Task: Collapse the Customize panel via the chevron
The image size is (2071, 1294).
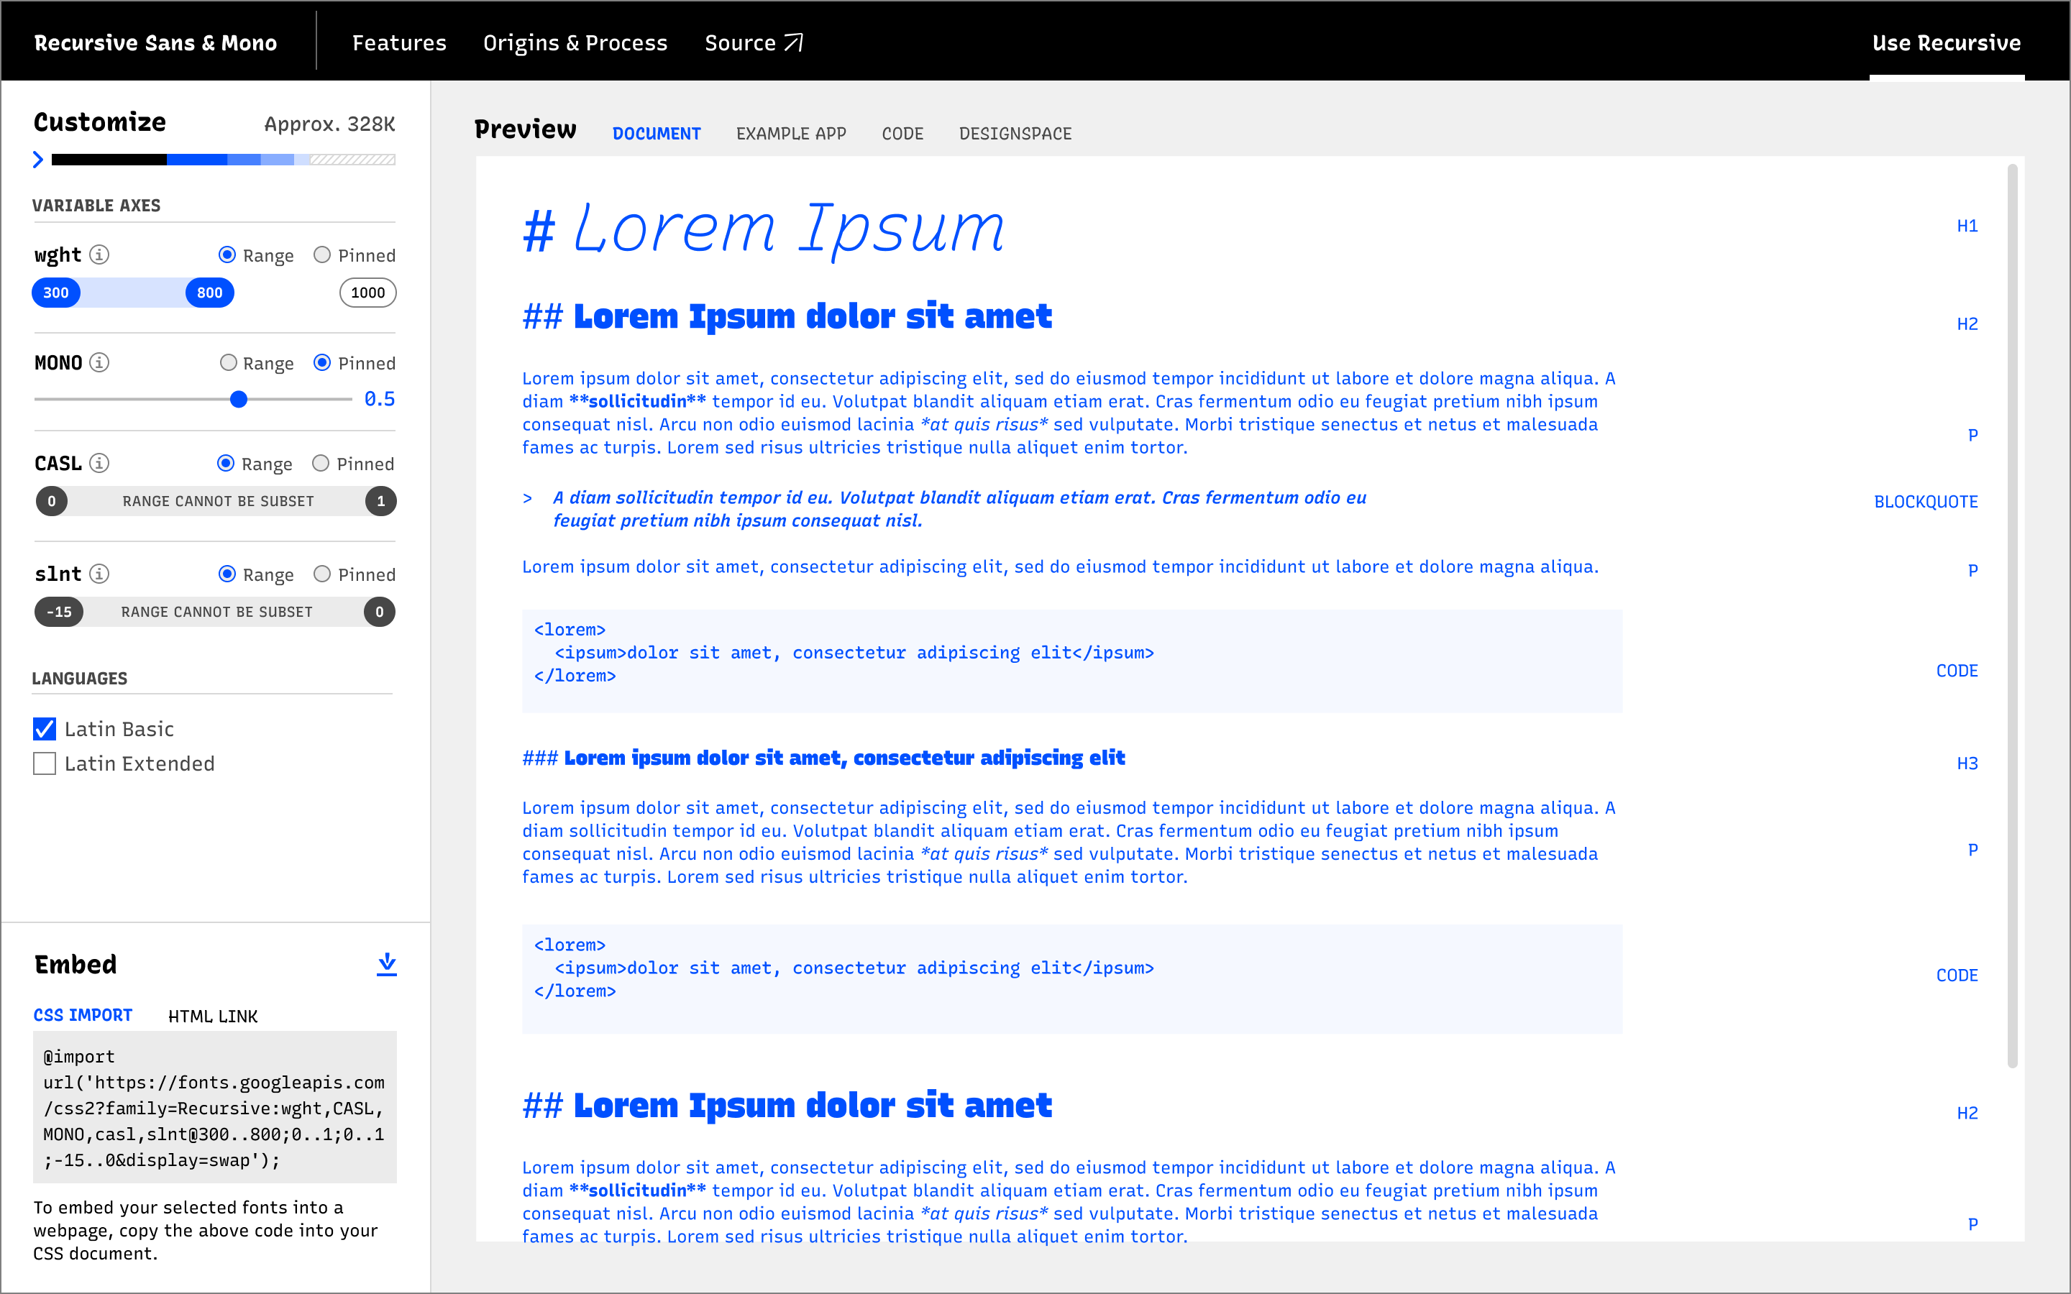Action: [37, 159]
